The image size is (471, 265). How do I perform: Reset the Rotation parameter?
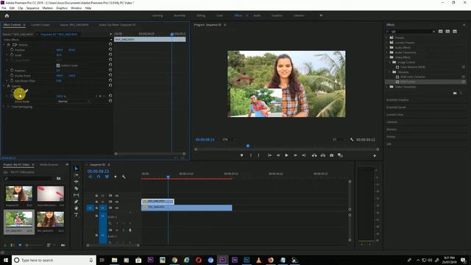click(110, 71)
